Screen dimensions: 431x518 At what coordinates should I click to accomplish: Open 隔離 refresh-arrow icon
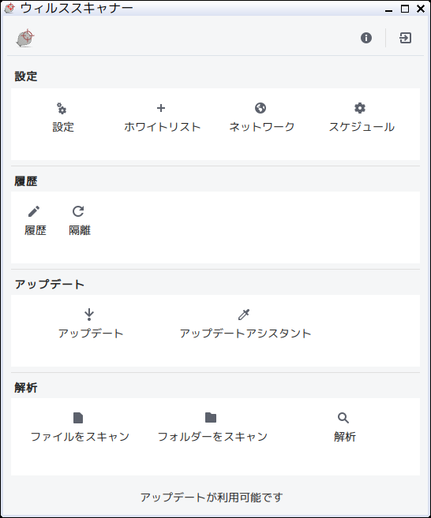click(x=78, y=211)
